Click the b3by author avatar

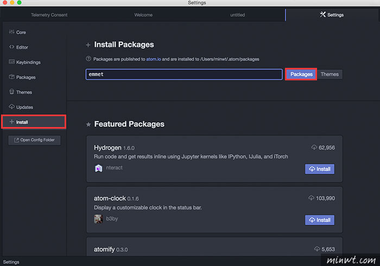pos(98,219)
